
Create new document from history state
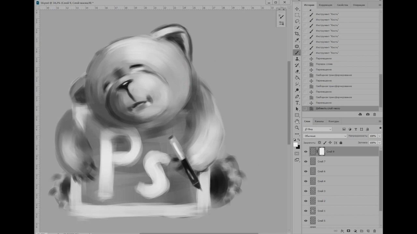360,114
